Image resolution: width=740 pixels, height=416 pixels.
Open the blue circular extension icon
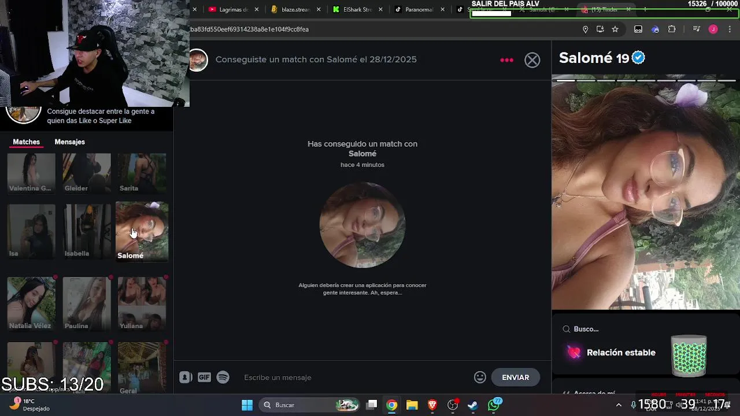(x=655, y=29)
